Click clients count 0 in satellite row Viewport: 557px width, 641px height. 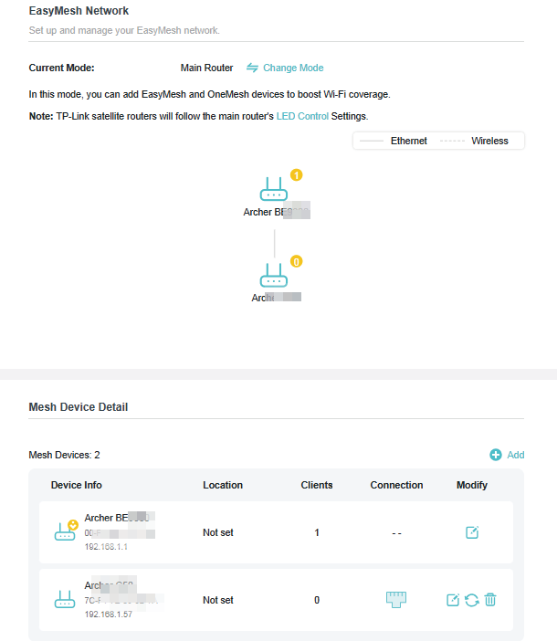point(317,600)
